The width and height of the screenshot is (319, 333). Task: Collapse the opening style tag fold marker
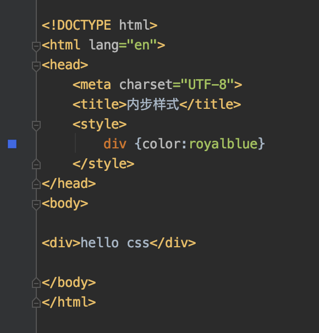[x=36, y=126]
